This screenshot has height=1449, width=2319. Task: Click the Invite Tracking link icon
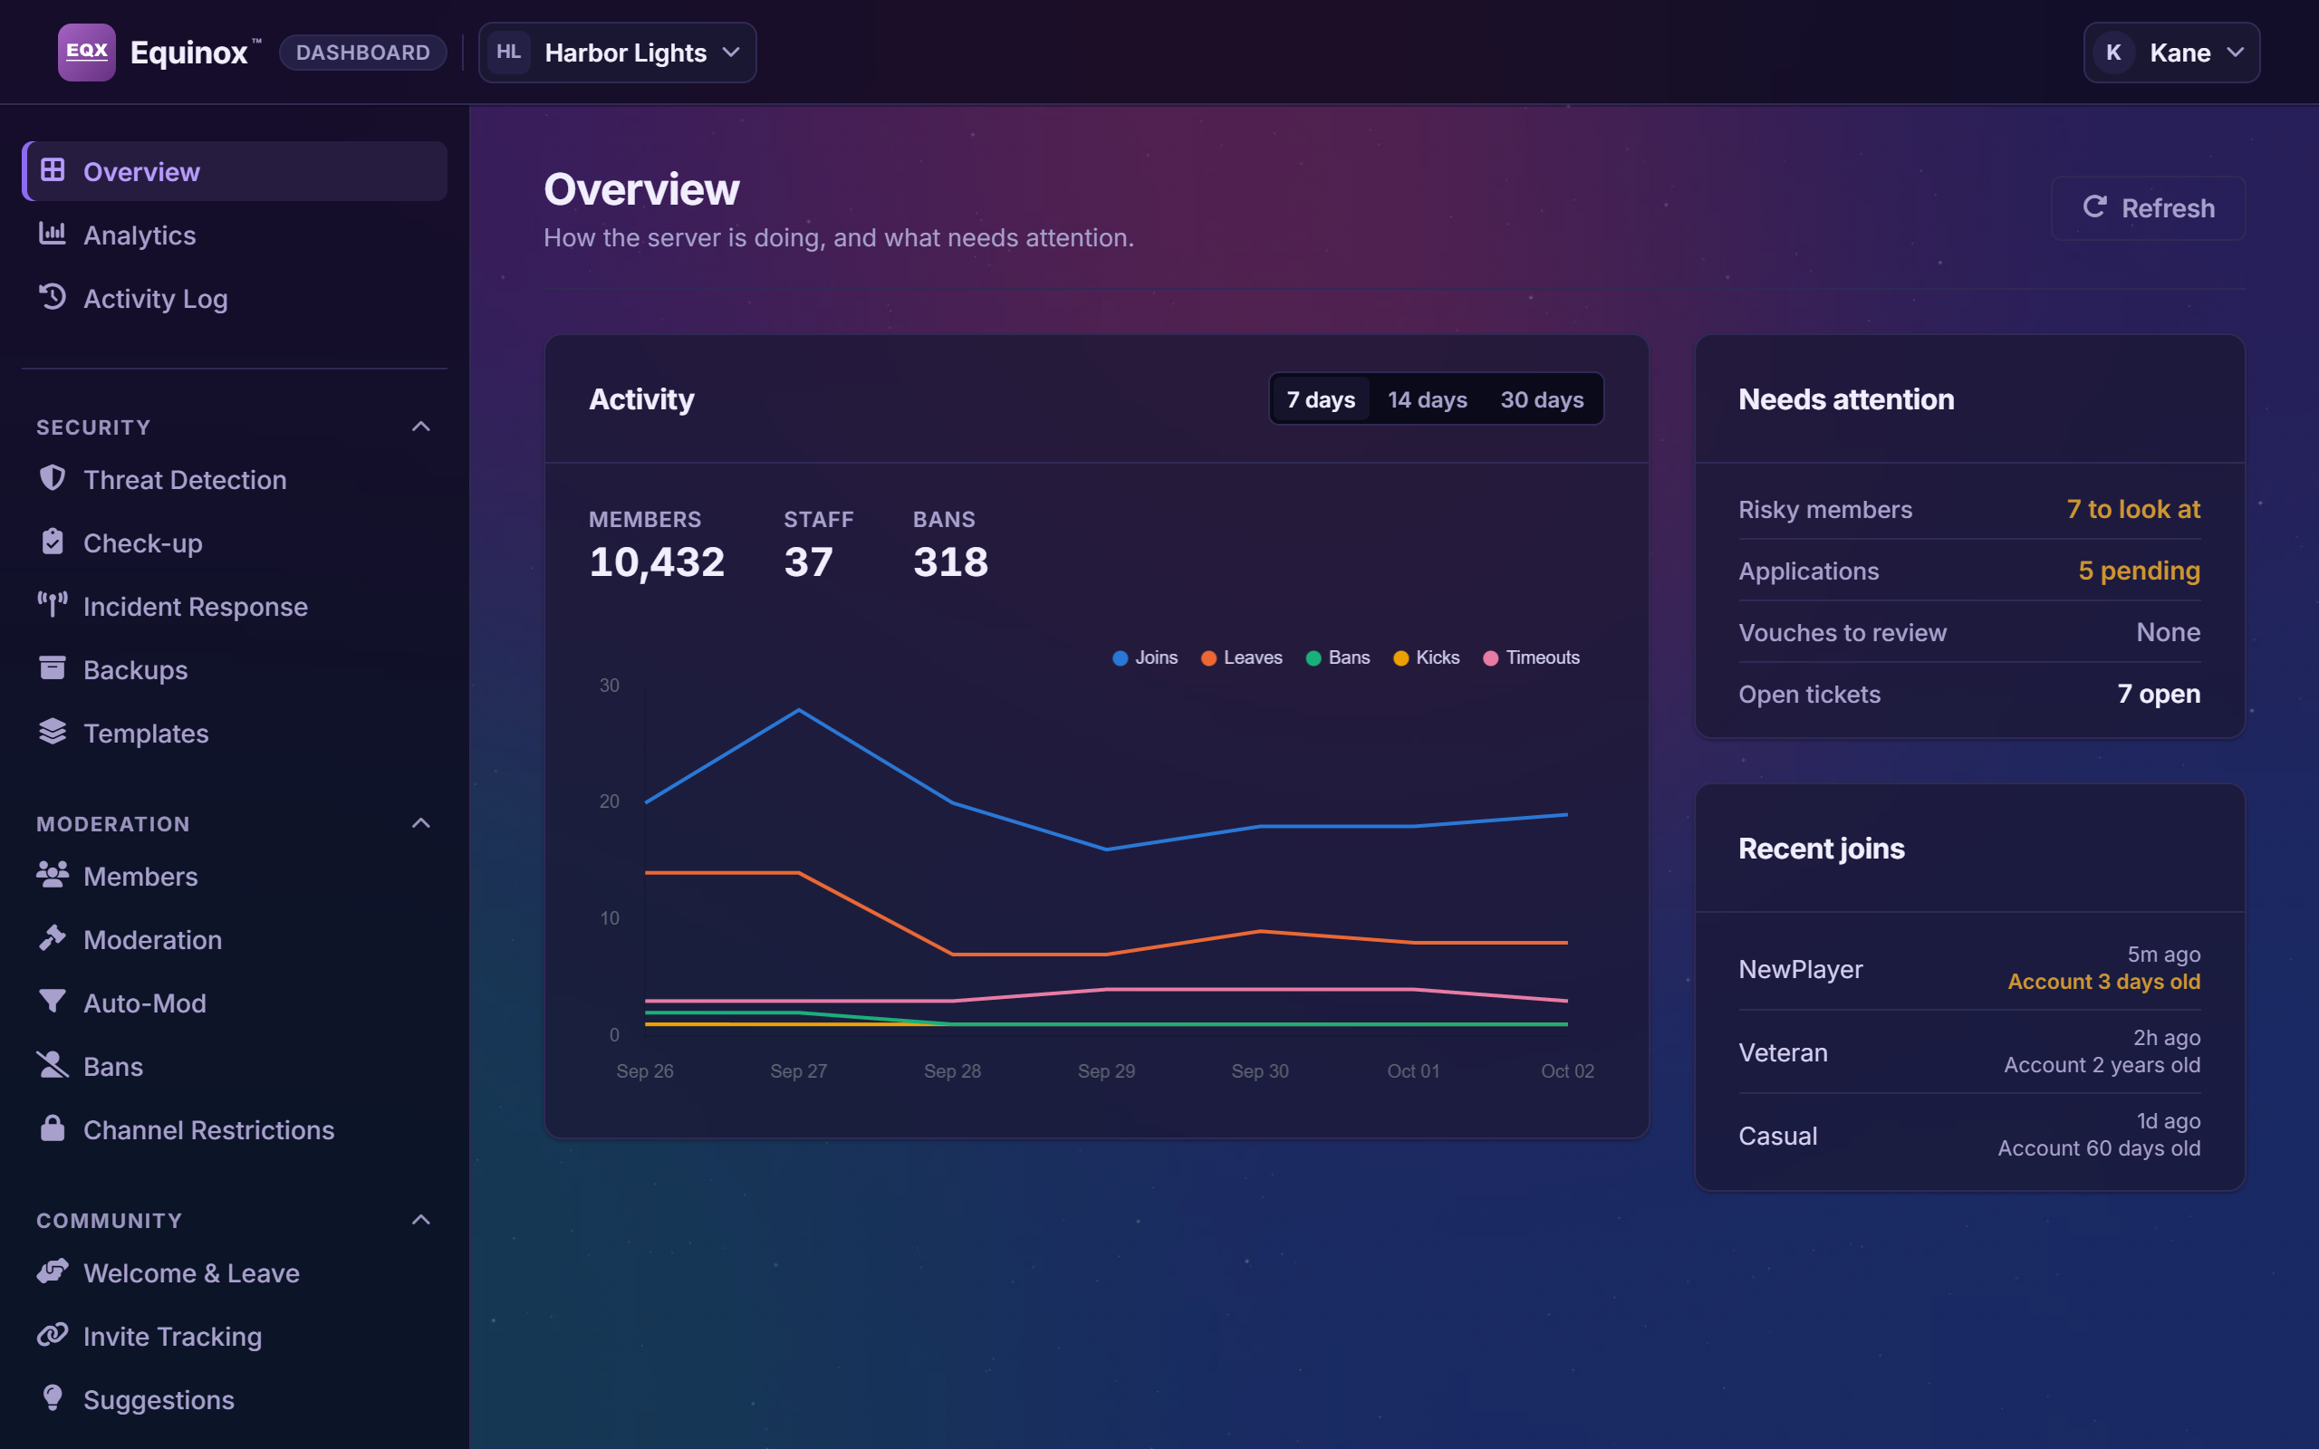coord(53,1335)
